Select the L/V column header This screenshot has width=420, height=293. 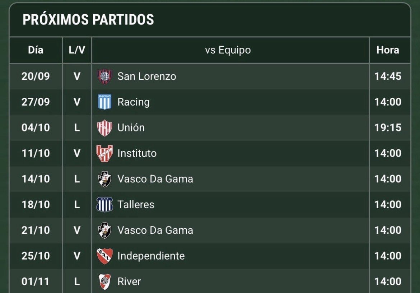(77, 50)
